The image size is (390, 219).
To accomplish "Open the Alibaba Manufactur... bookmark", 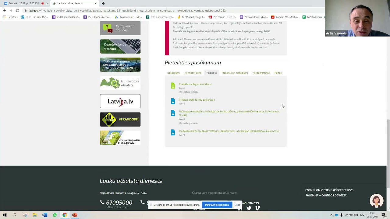I will pos(285,17).
